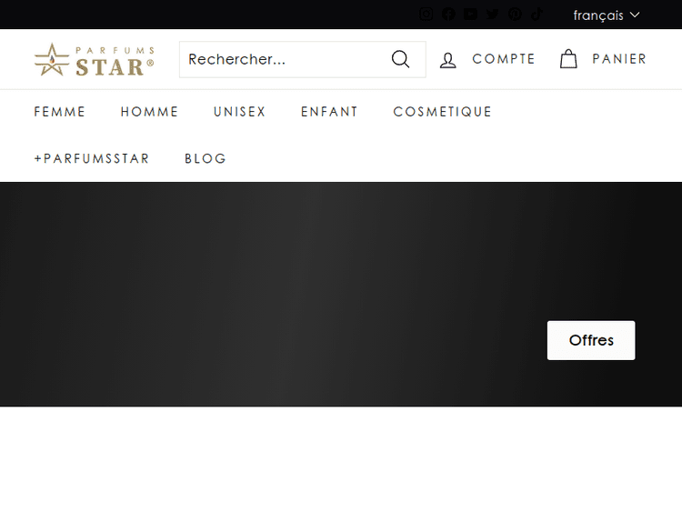Open the Enfant menu
This screenshot has width=682, height=512.
[x=329, y=112]
